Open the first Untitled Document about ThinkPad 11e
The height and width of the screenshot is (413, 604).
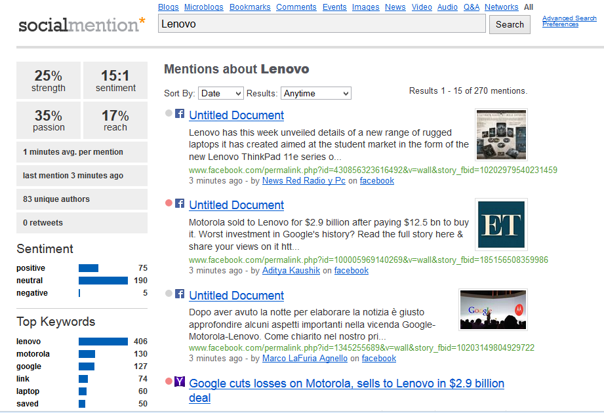pos(237,115)
